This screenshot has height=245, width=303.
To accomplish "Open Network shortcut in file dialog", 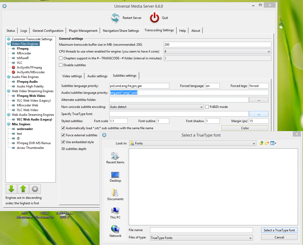I will 115,231.
